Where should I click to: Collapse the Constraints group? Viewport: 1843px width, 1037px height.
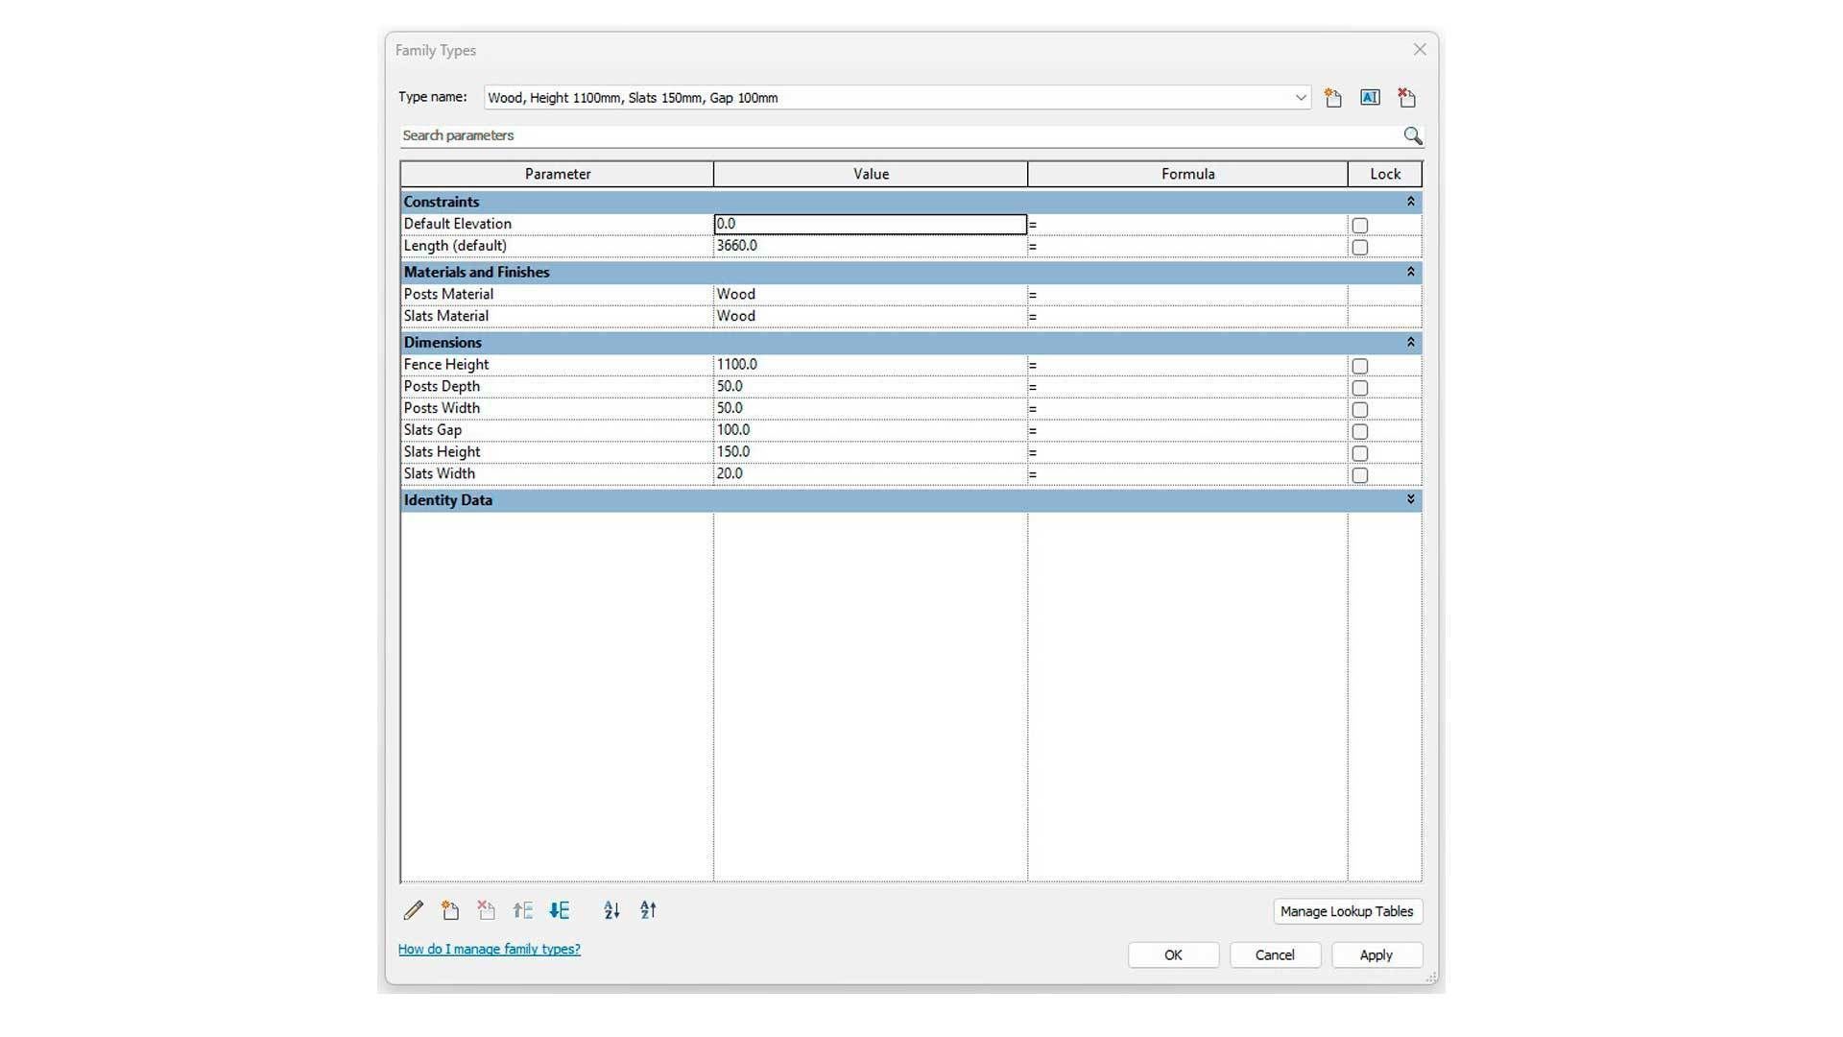[1410, 202]
